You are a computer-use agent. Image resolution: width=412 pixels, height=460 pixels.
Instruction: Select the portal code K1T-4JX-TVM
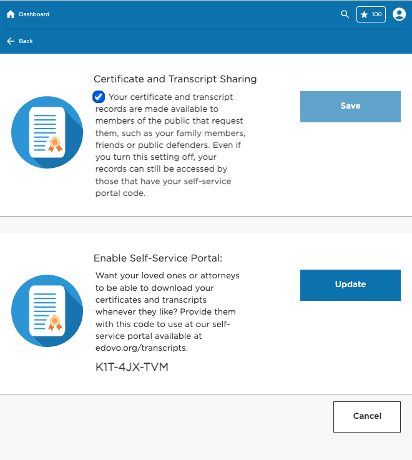coord(132,367)
